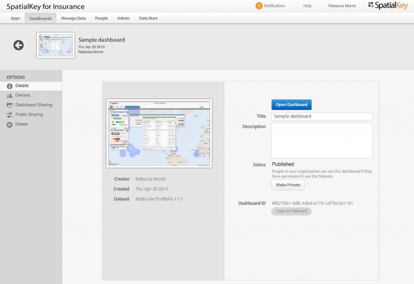Select Details in the Options sidebar
Viewport: 414px width, 284px height.
[31, 86]
